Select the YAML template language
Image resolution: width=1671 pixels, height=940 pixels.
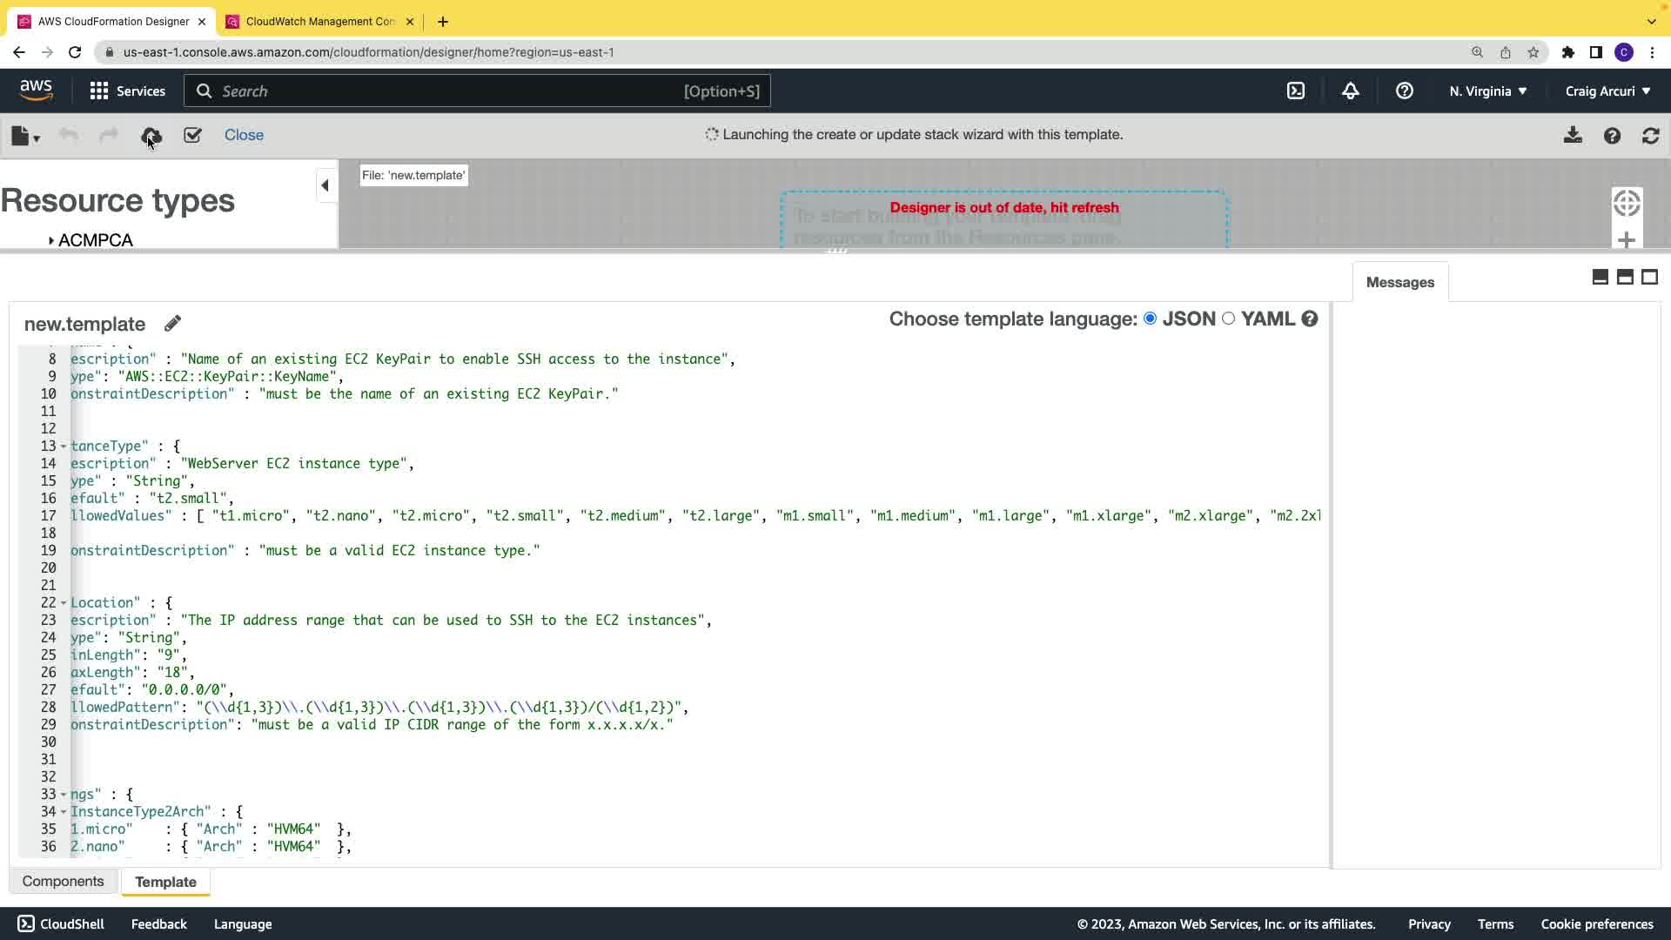pos(1228,319)
